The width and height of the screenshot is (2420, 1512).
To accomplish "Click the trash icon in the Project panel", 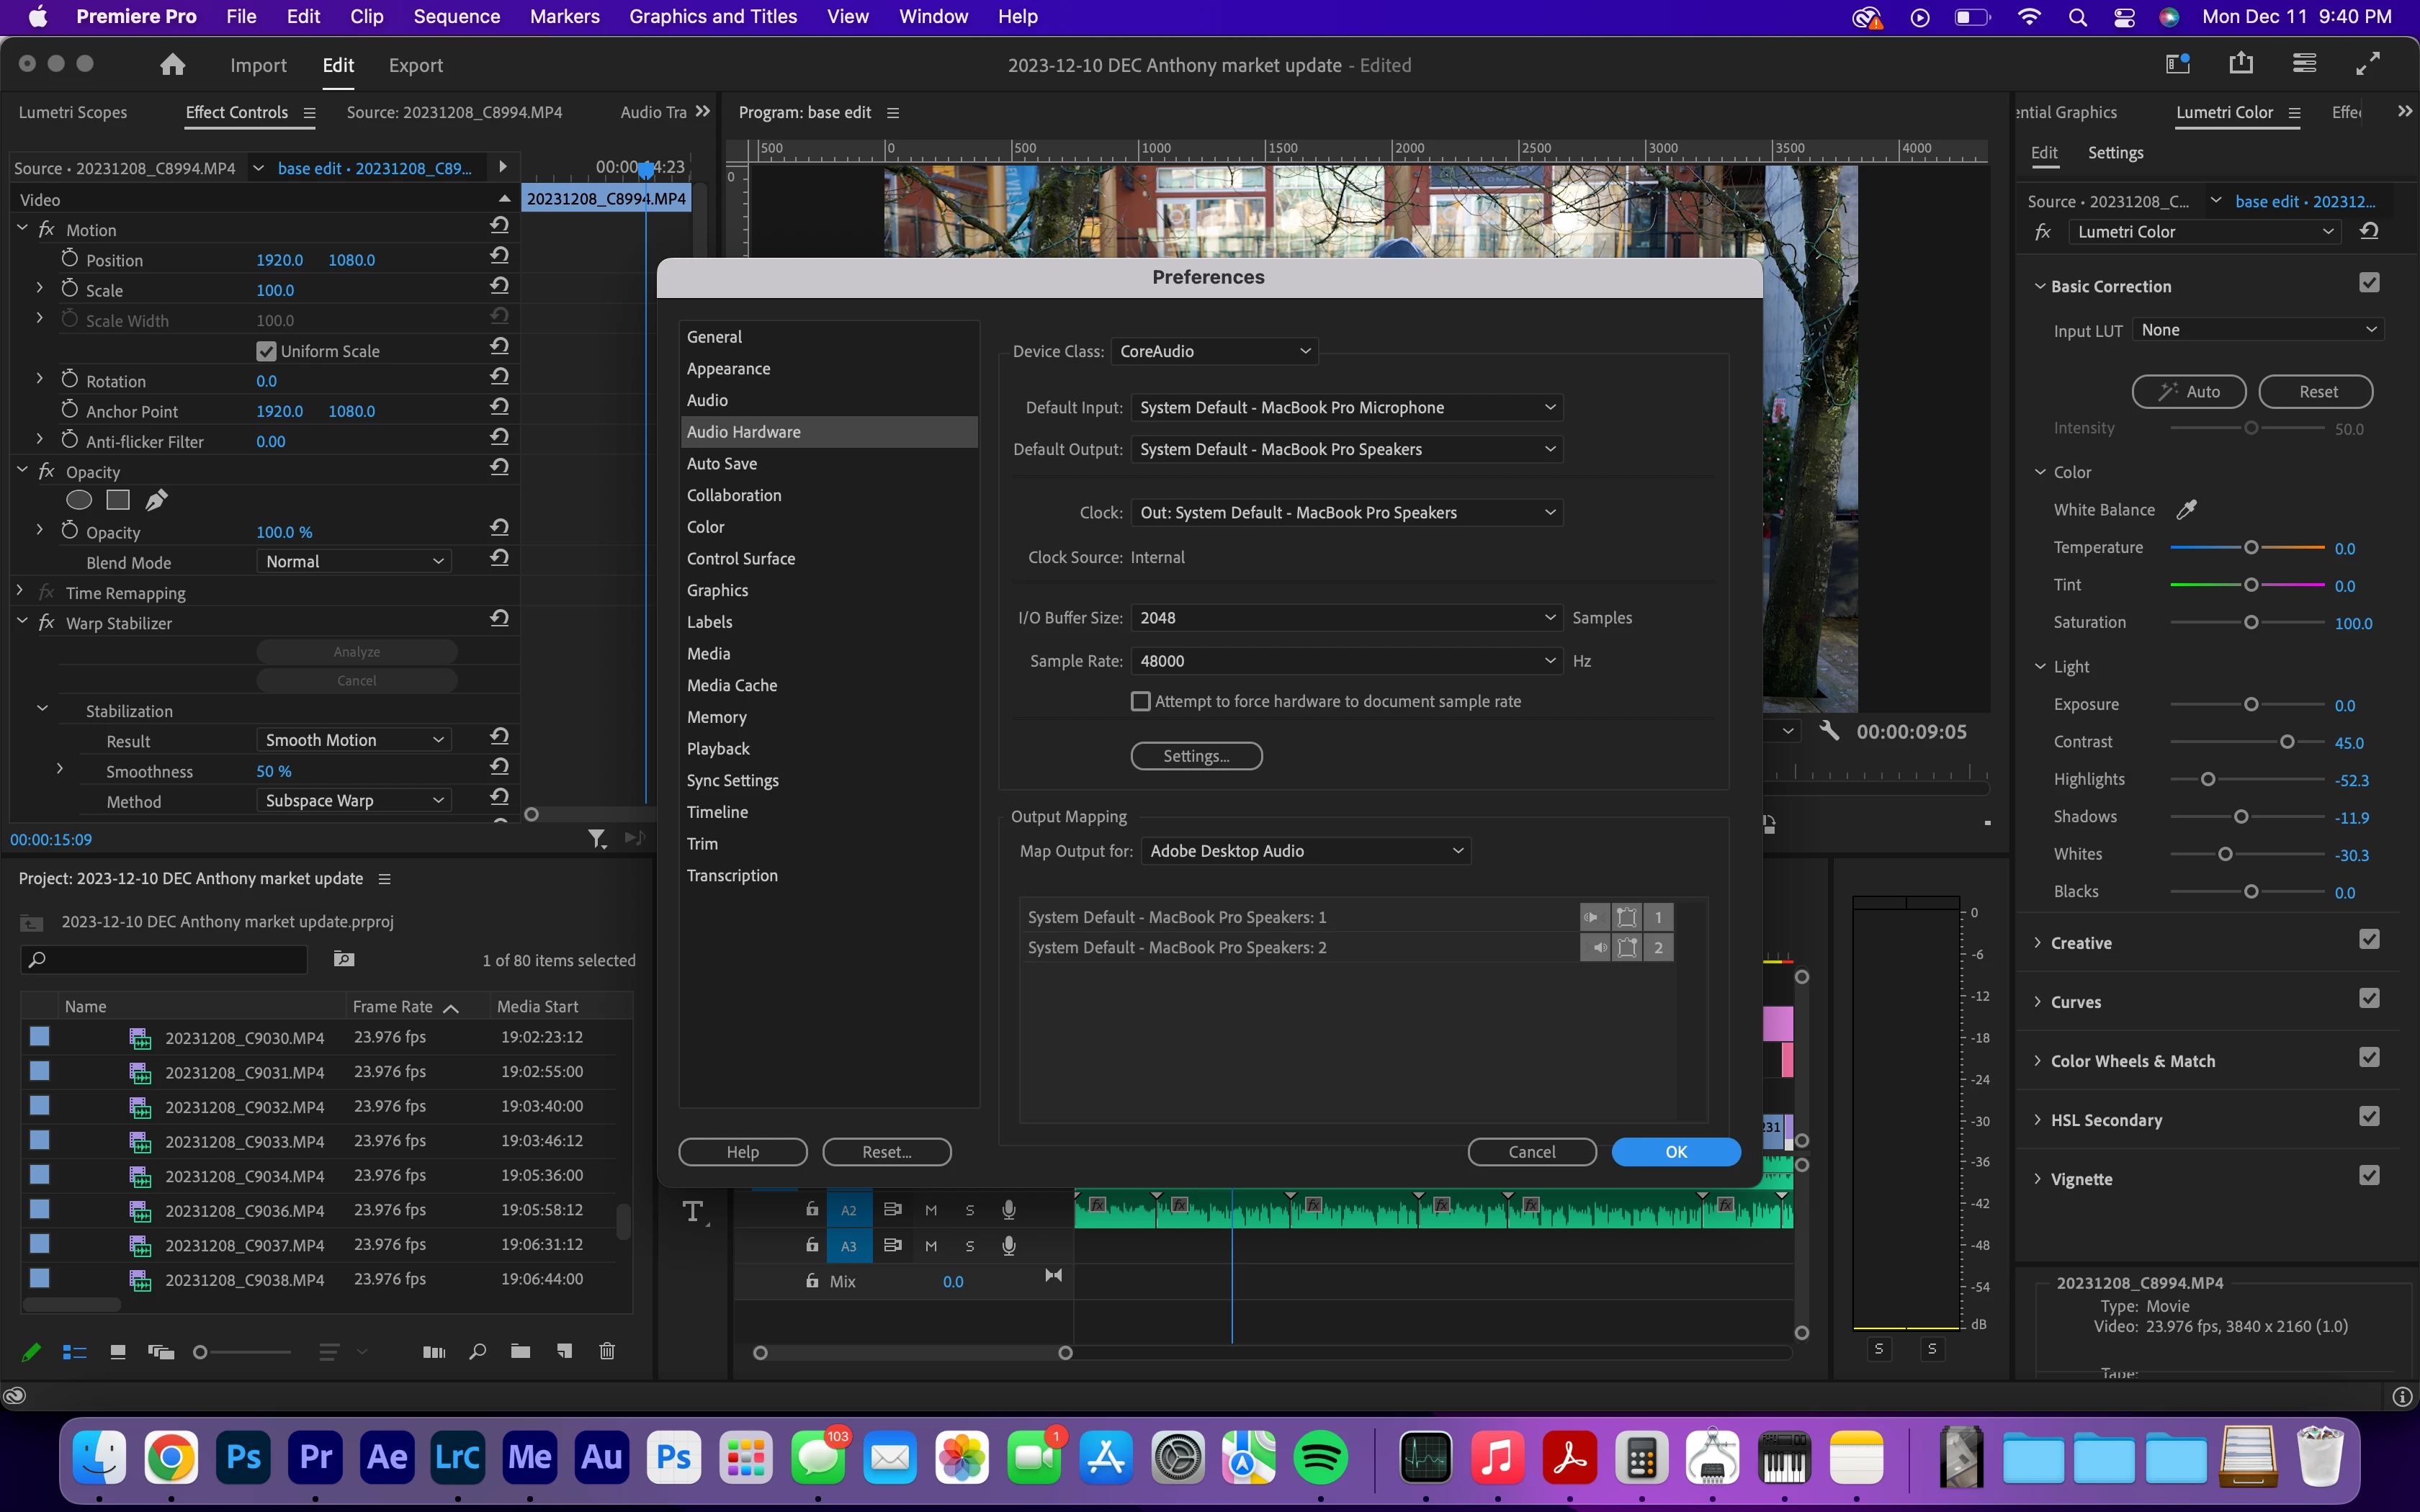I will [607, 1352].
